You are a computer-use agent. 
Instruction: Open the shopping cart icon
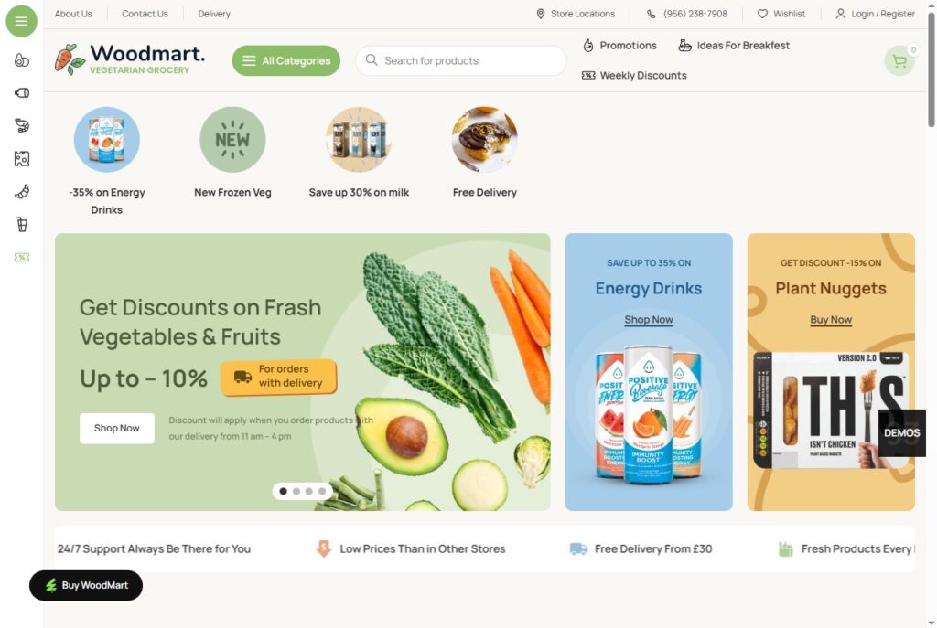[x=899, y=61]
